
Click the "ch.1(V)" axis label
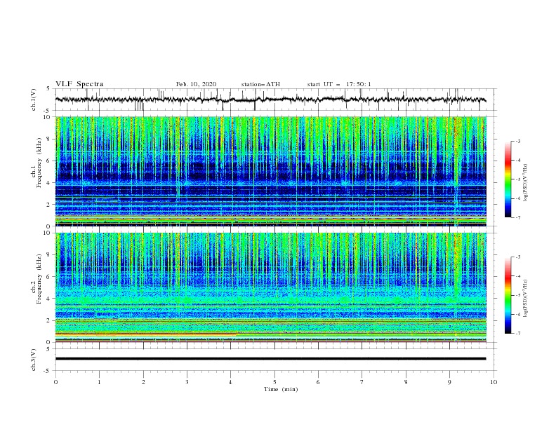33,100
